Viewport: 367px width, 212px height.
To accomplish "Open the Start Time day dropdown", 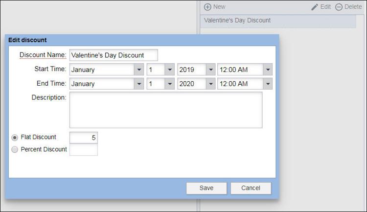I will (x=161, y=70).
